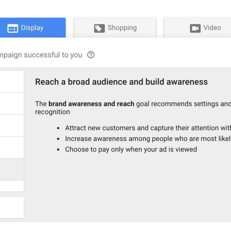Viewport: 231px width, 231px height.
Task: Click the Video camera icon
Action: click(195, 28)
